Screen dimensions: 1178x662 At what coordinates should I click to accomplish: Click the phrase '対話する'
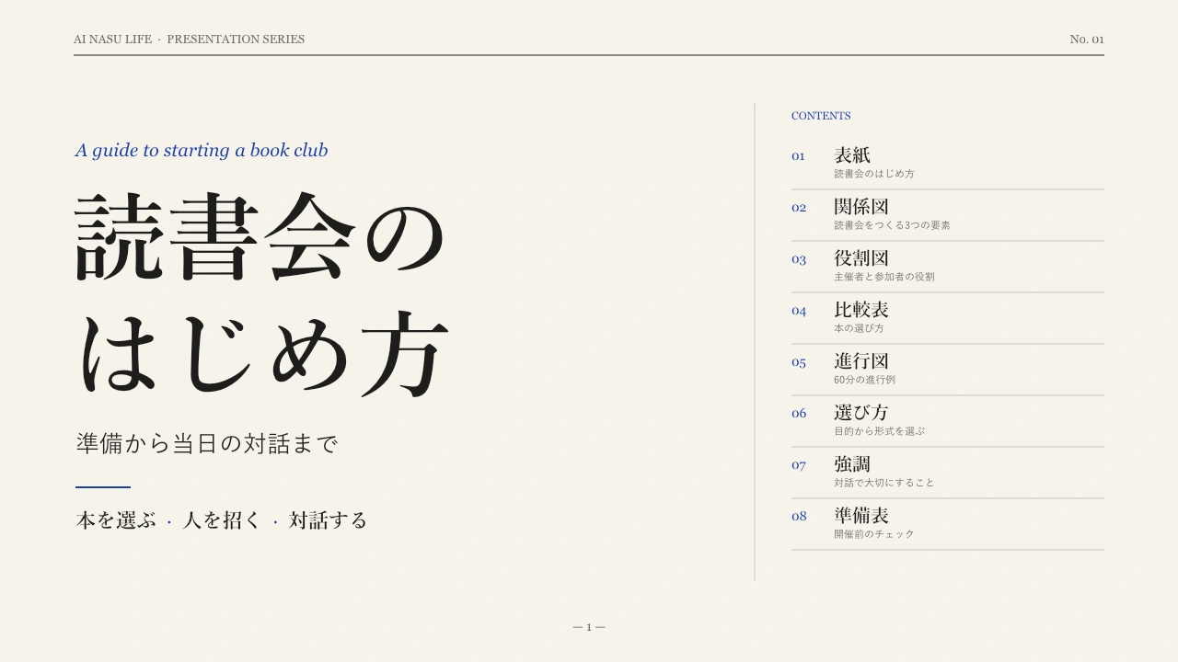click(328, 520)
